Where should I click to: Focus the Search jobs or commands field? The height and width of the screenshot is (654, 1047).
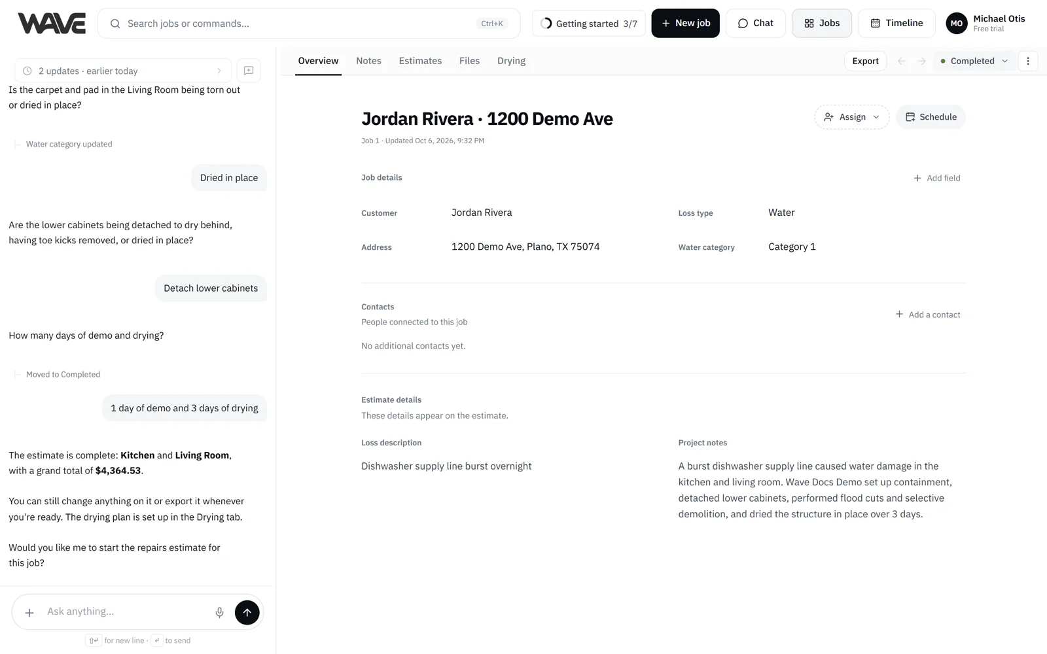(x=309, y=24)
